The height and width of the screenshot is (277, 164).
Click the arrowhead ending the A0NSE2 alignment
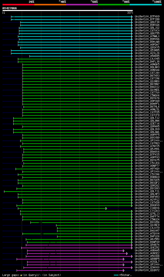click(127, 253)
